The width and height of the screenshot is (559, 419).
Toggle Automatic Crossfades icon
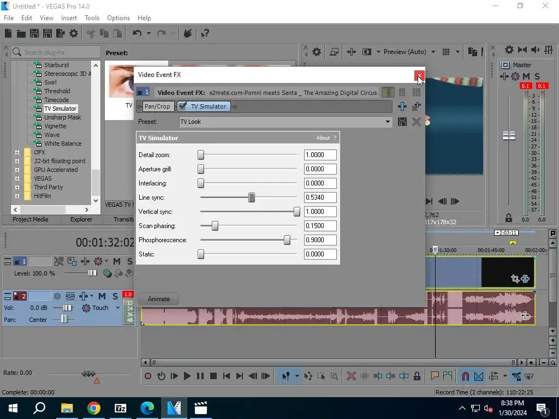pos(479,376)
